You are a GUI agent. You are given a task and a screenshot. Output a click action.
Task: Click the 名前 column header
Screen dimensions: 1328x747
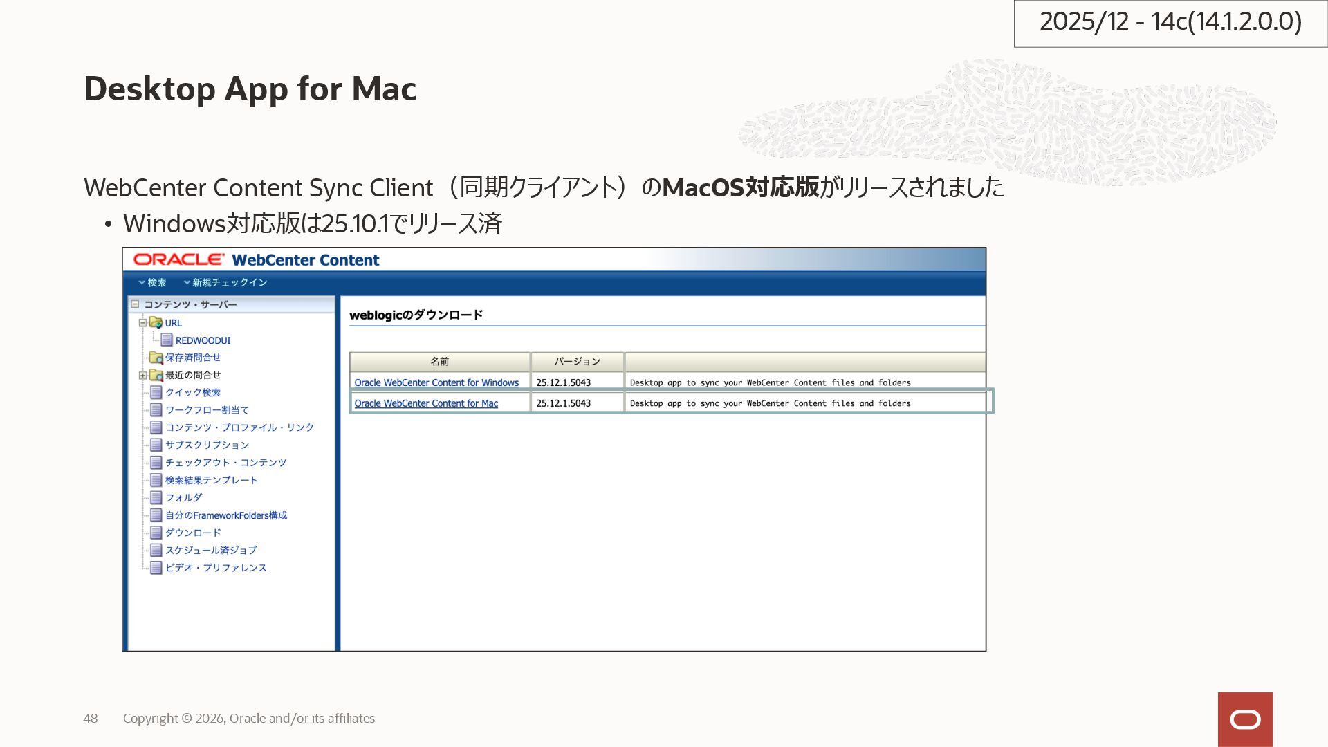pyautogui.click(x=440, y=362)
